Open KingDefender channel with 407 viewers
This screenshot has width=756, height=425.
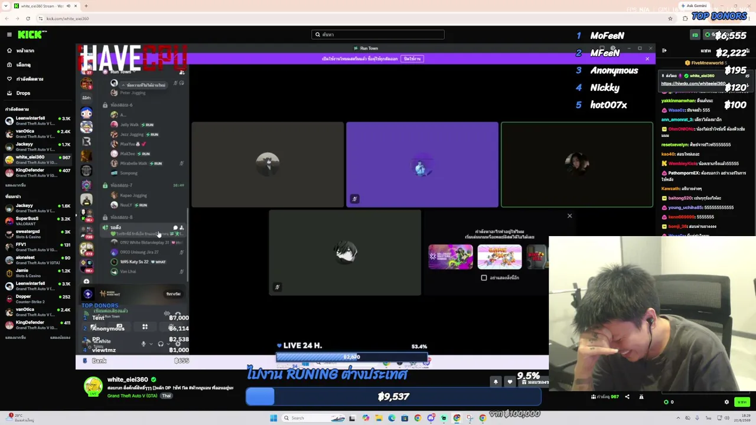pyautogui.click(x=38, y=172)
